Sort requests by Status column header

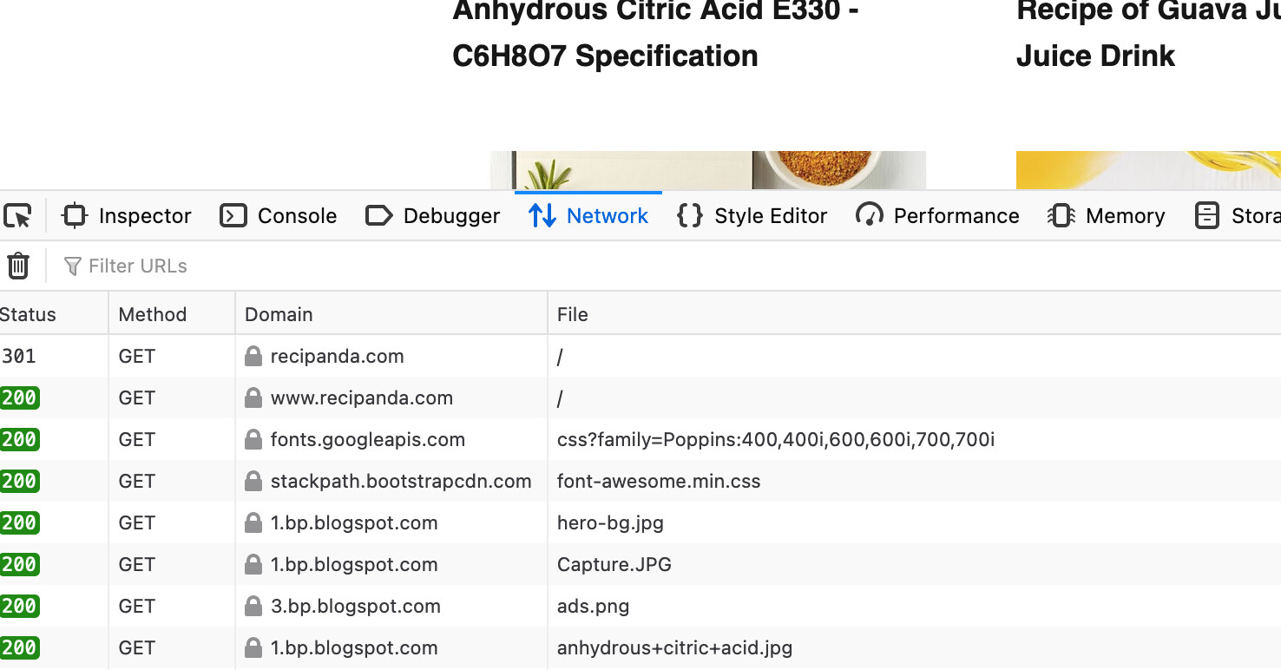click(29, 314)
